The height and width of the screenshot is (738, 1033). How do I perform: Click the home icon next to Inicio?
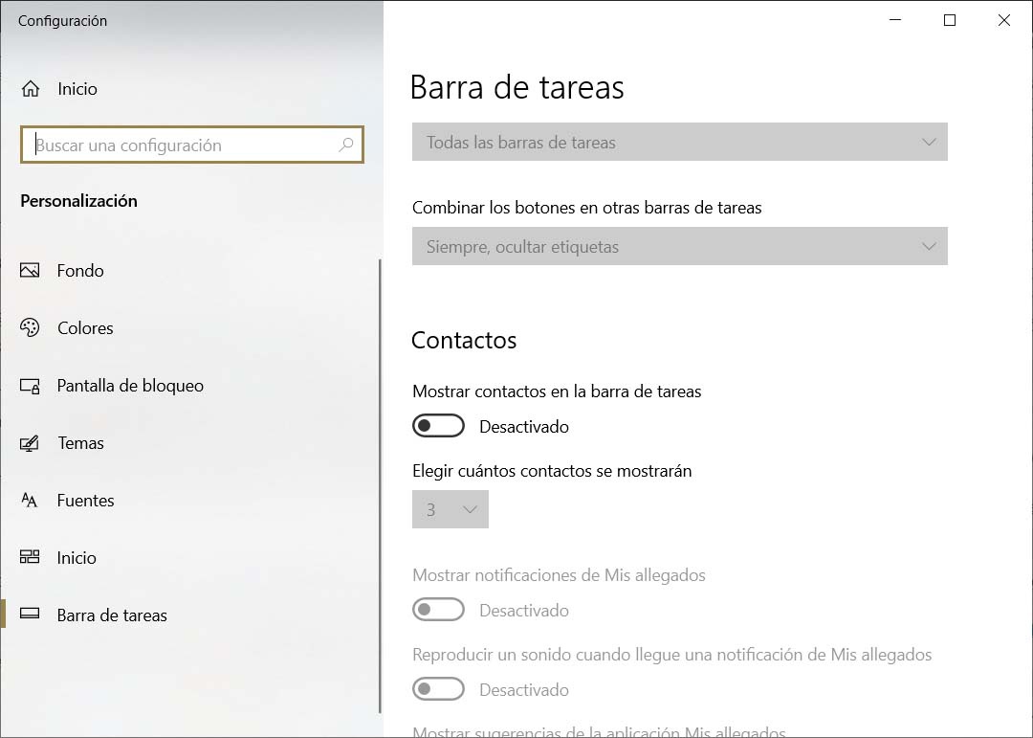click(x=33, y=88)
